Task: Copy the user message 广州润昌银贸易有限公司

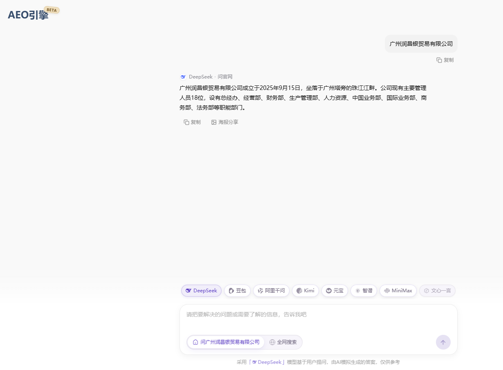Action: [x=445, y=60]
